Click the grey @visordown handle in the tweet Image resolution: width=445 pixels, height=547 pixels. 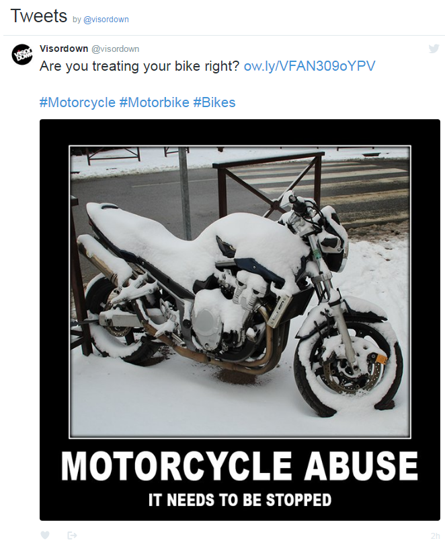point(115,49)
